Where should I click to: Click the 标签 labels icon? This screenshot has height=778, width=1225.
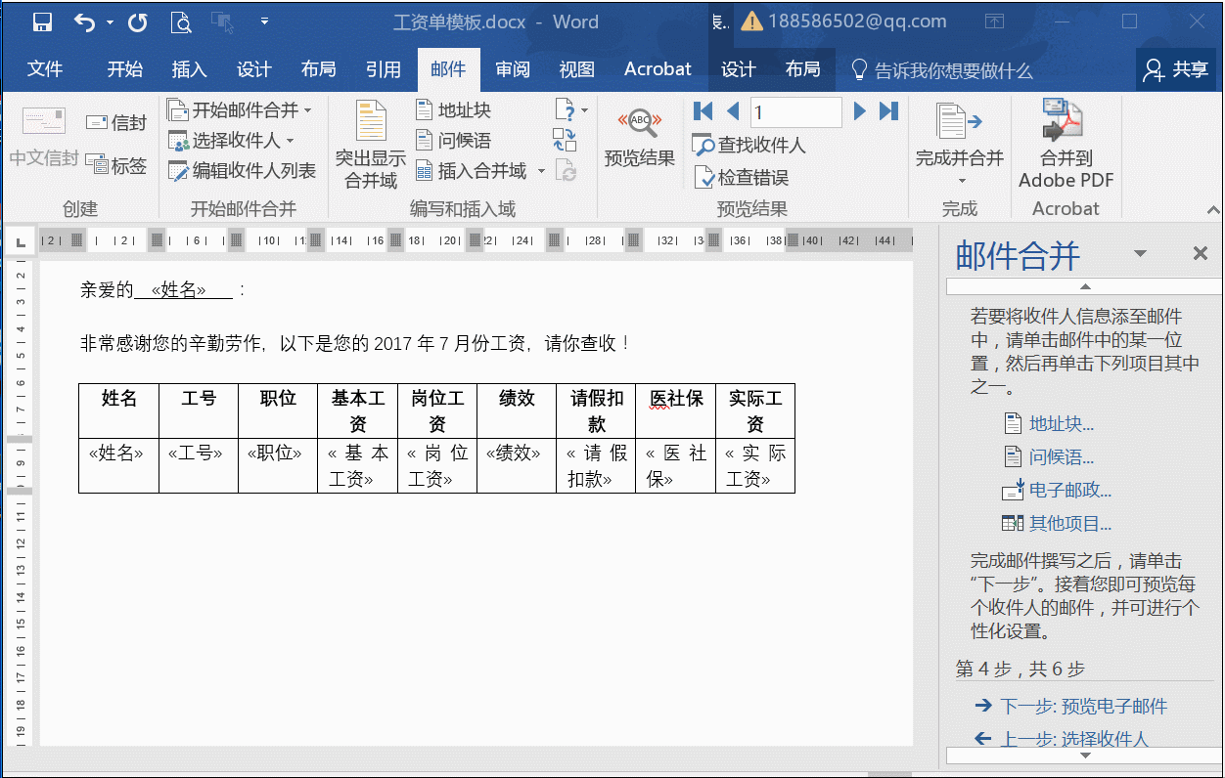click(115, 165)
